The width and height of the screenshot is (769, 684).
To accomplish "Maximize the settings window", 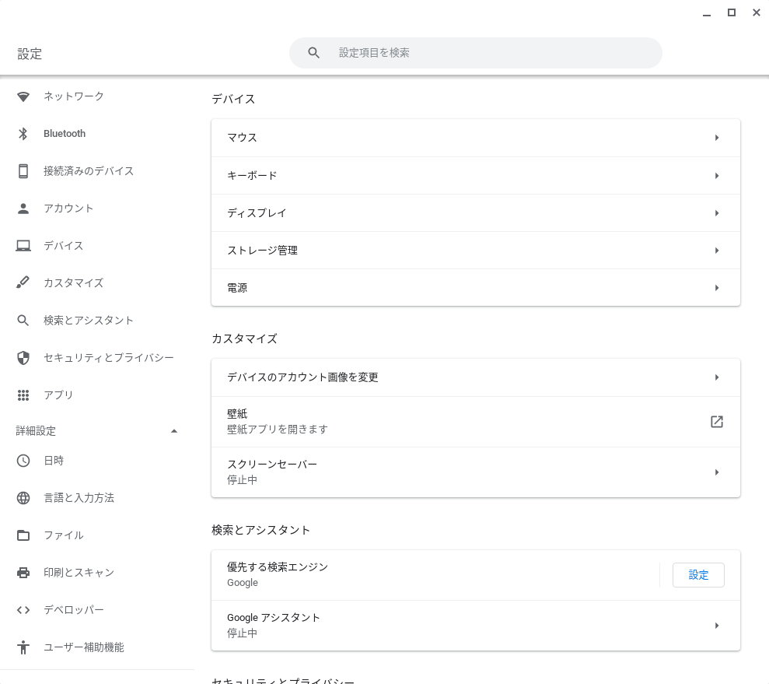I will (x=731, y=12).
